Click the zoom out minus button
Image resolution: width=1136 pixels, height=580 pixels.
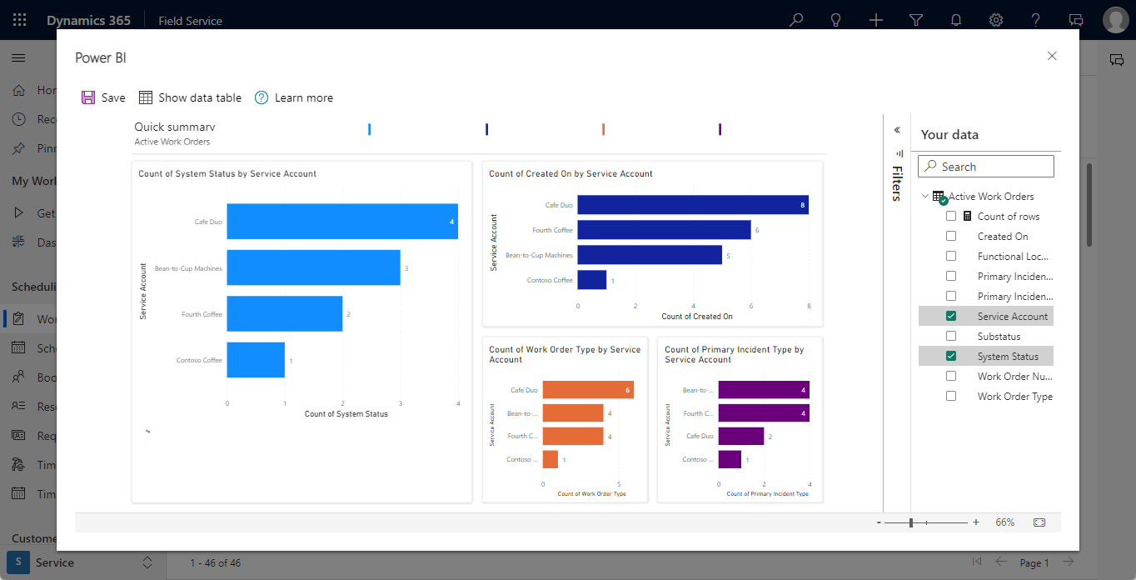pos(879,522)
